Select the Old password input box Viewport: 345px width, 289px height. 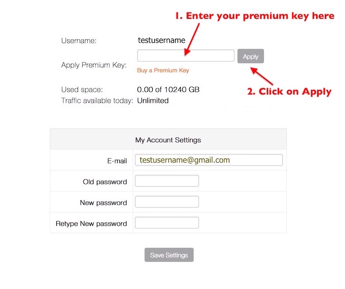coord(167,181)
